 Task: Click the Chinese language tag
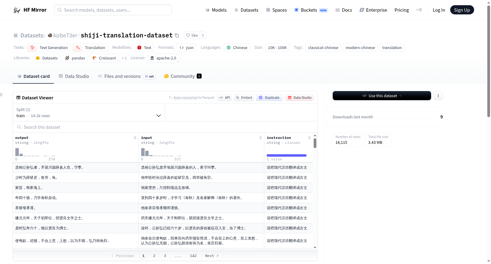pos(237,48)
